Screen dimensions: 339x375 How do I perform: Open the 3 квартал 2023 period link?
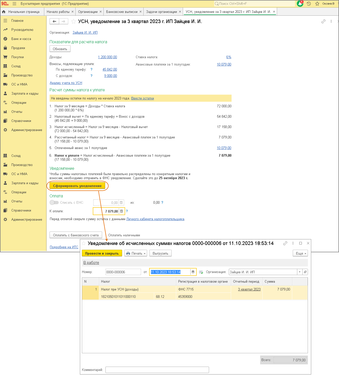pos(249,289)
